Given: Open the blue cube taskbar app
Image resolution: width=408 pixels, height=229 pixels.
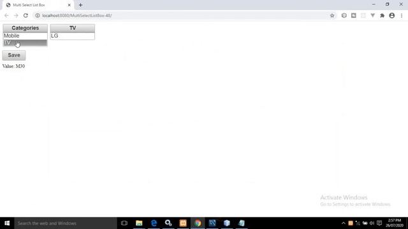Looking at the screenshot, I should [227, 223].
